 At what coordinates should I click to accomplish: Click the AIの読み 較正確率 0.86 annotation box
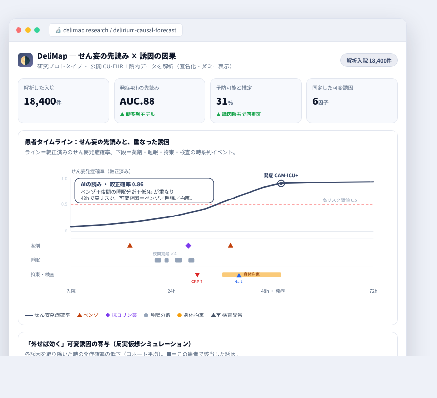coord(144,190)
